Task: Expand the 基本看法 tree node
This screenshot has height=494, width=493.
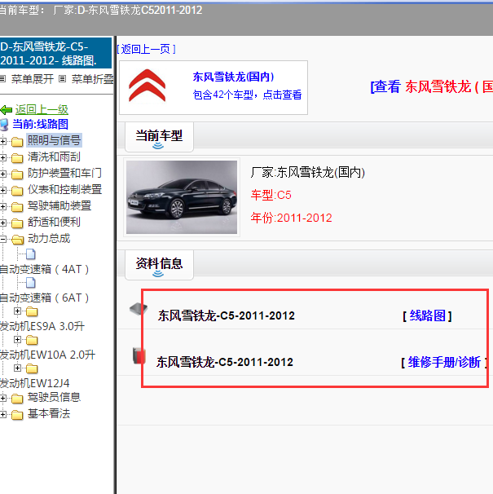Action: pos(2,415)
